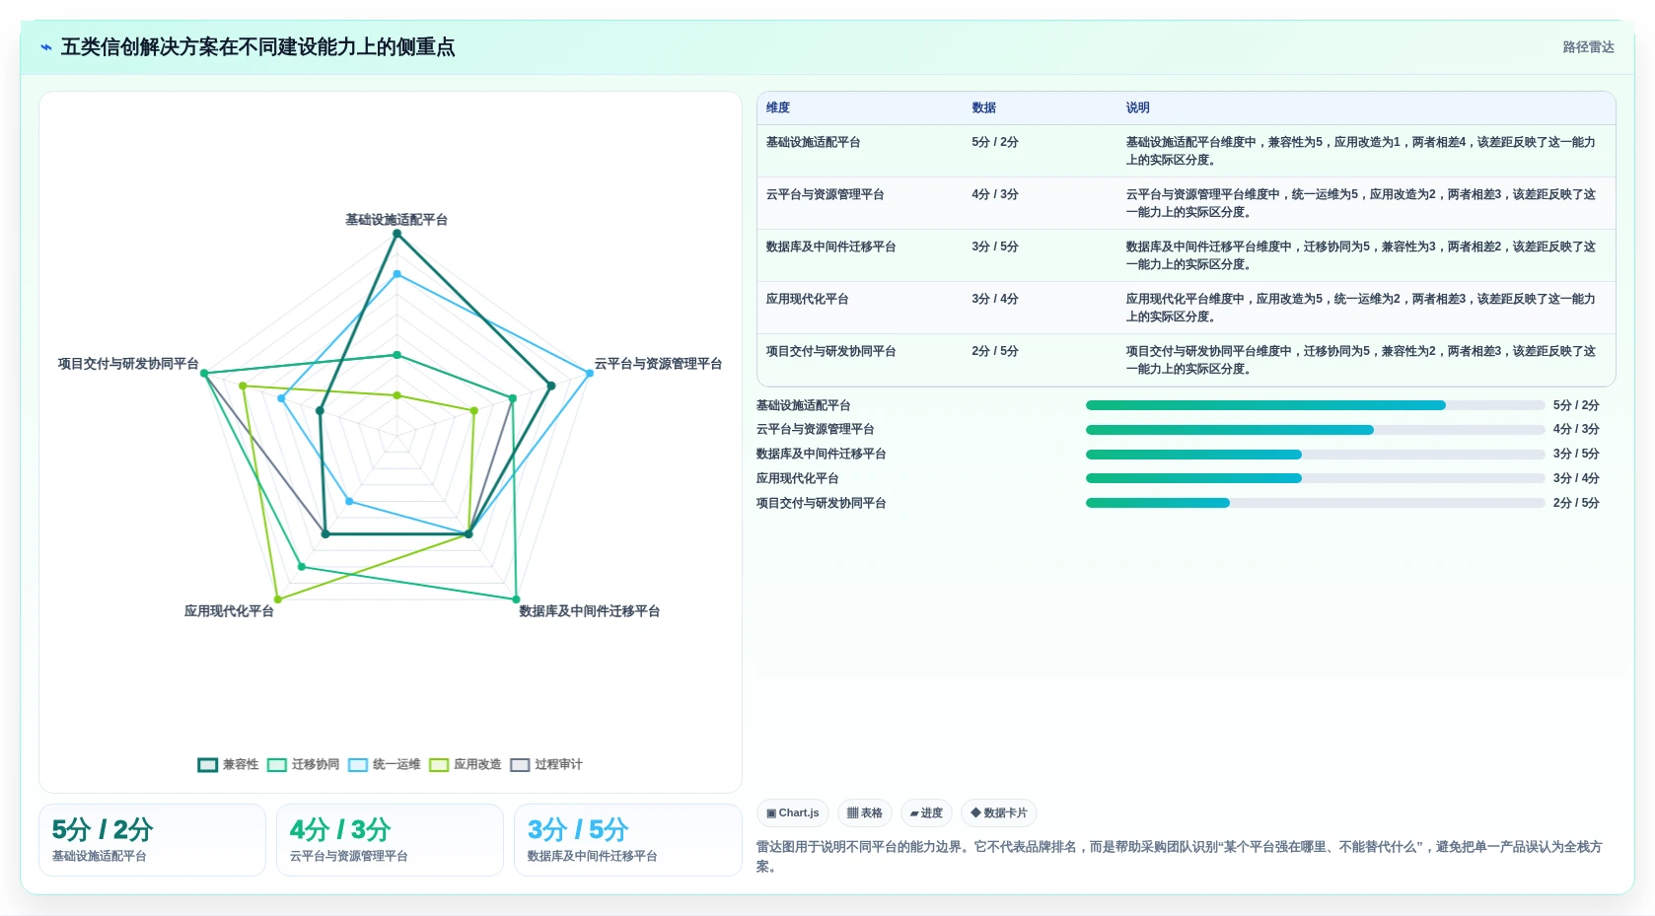Image resolution: width=1655 pixels, height=916 pixels.
Task: Toggle the 迁移协同 legend series
Action: [304, 764]
